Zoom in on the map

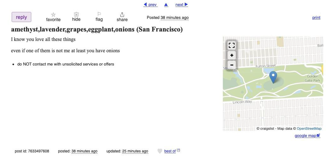pos(232,55)
